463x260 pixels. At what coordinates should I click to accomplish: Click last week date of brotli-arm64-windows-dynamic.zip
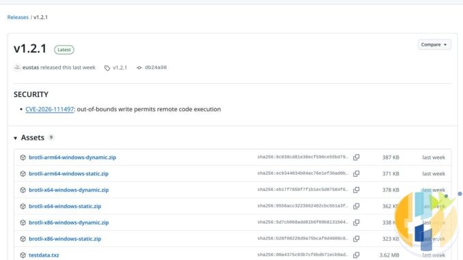tap(434, 158)
